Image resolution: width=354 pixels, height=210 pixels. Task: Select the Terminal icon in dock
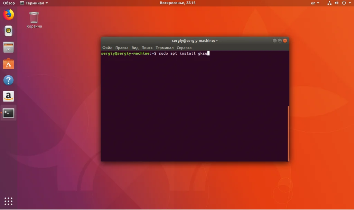(9, 113)
